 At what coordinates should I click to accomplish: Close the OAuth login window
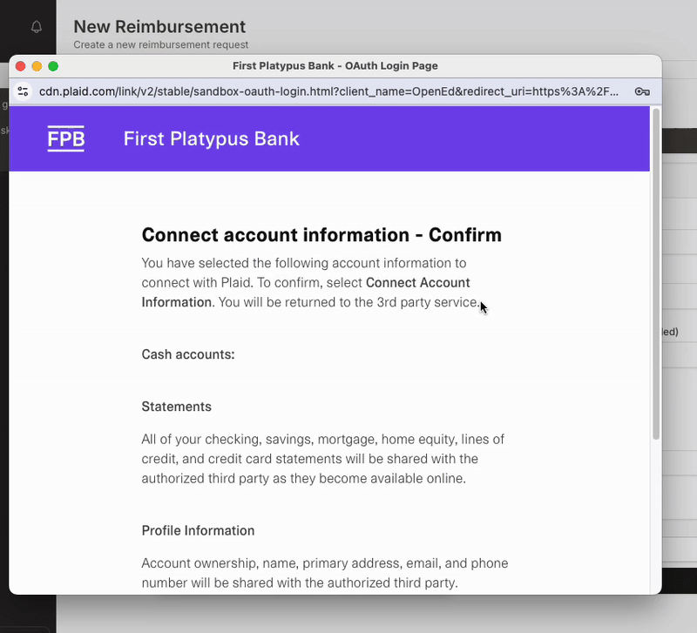click(21, 66)
